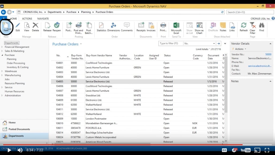Send list to OneNote

[213, 28]
